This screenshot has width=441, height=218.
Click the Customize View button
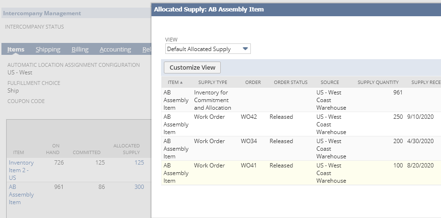tap(192, 67)
